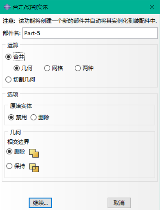Click the Abaqus icon in the title bar
160x210 pixels.
pos(7,7)
